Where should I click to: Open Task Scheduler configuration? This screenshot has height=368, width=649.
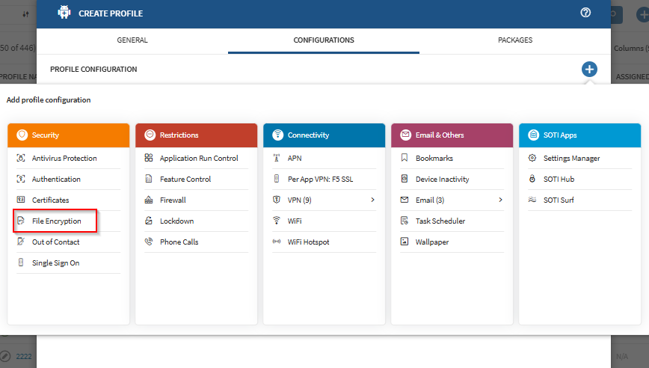(x=440, y=221)
